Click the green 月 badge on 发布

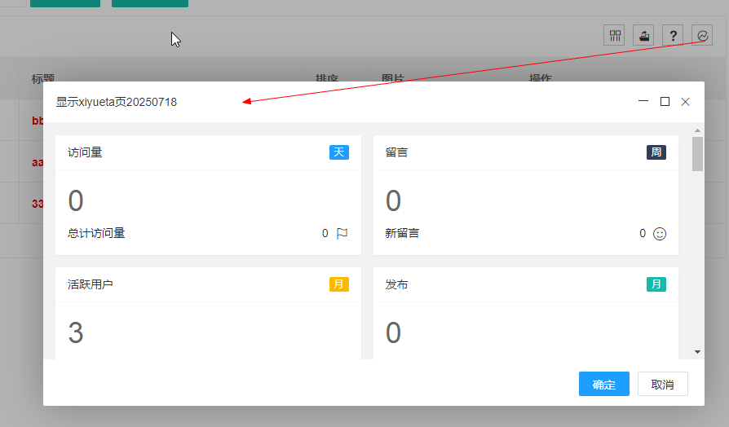coord(656,284)
